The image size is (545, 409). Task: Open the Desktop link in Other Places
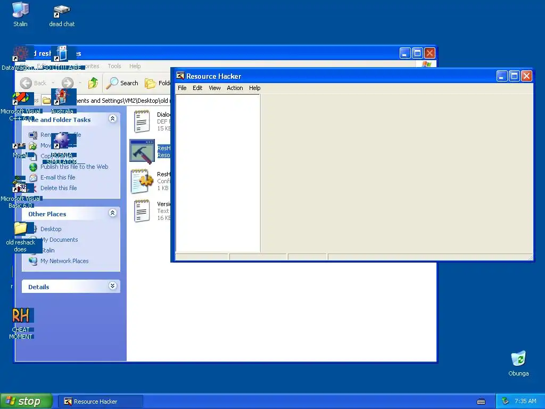point(51,229)
